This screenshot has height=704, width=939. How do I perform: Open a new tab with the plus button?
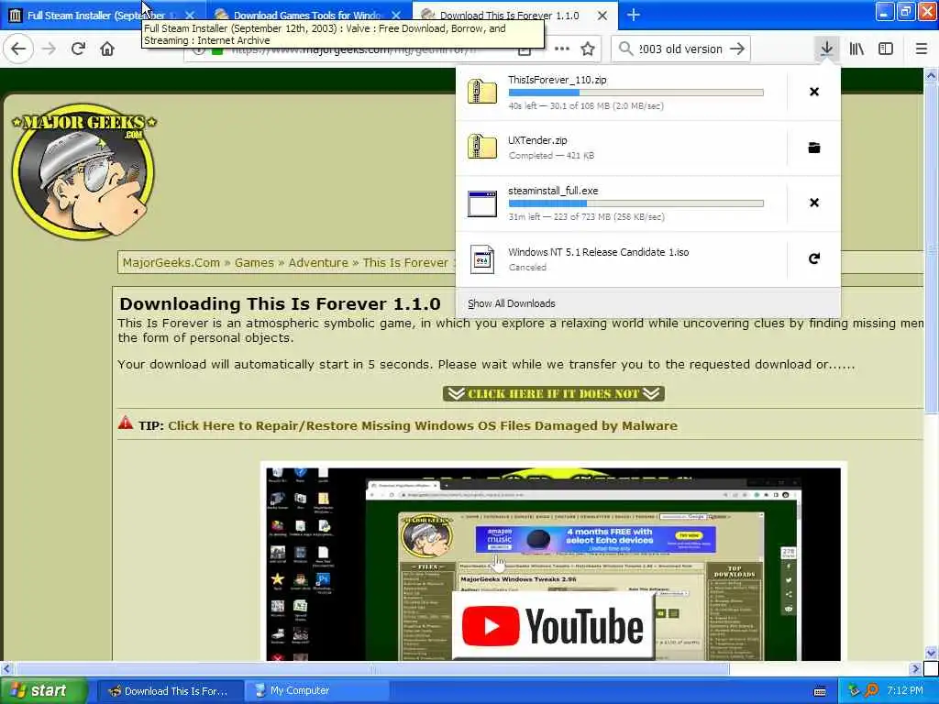634,15
